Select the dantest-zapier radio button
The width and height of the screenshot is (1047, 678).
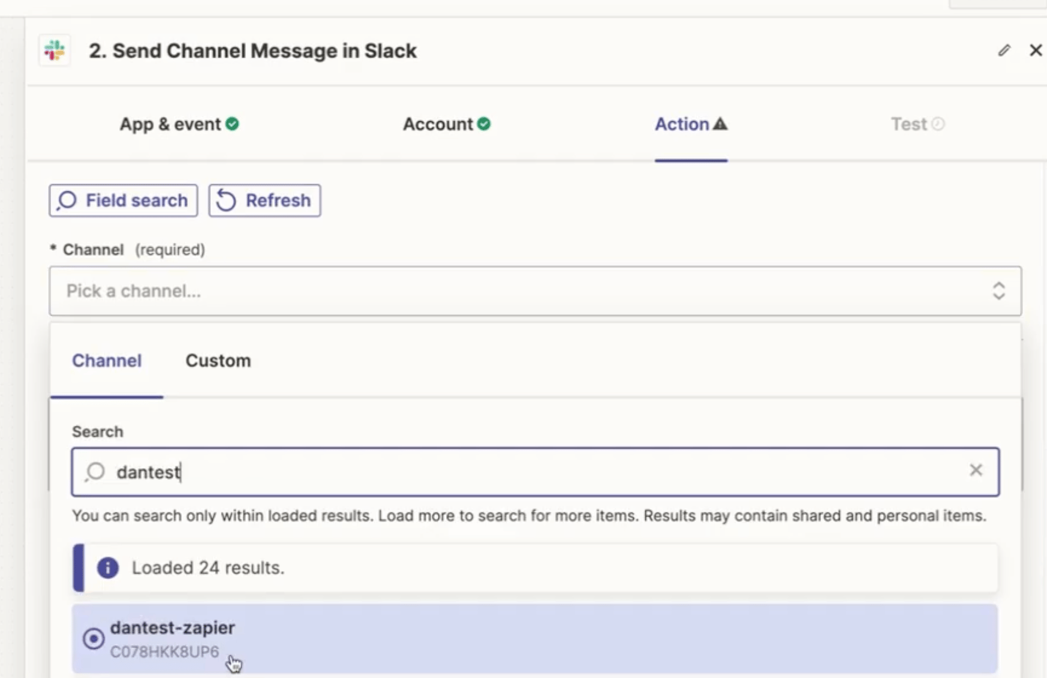94,638
